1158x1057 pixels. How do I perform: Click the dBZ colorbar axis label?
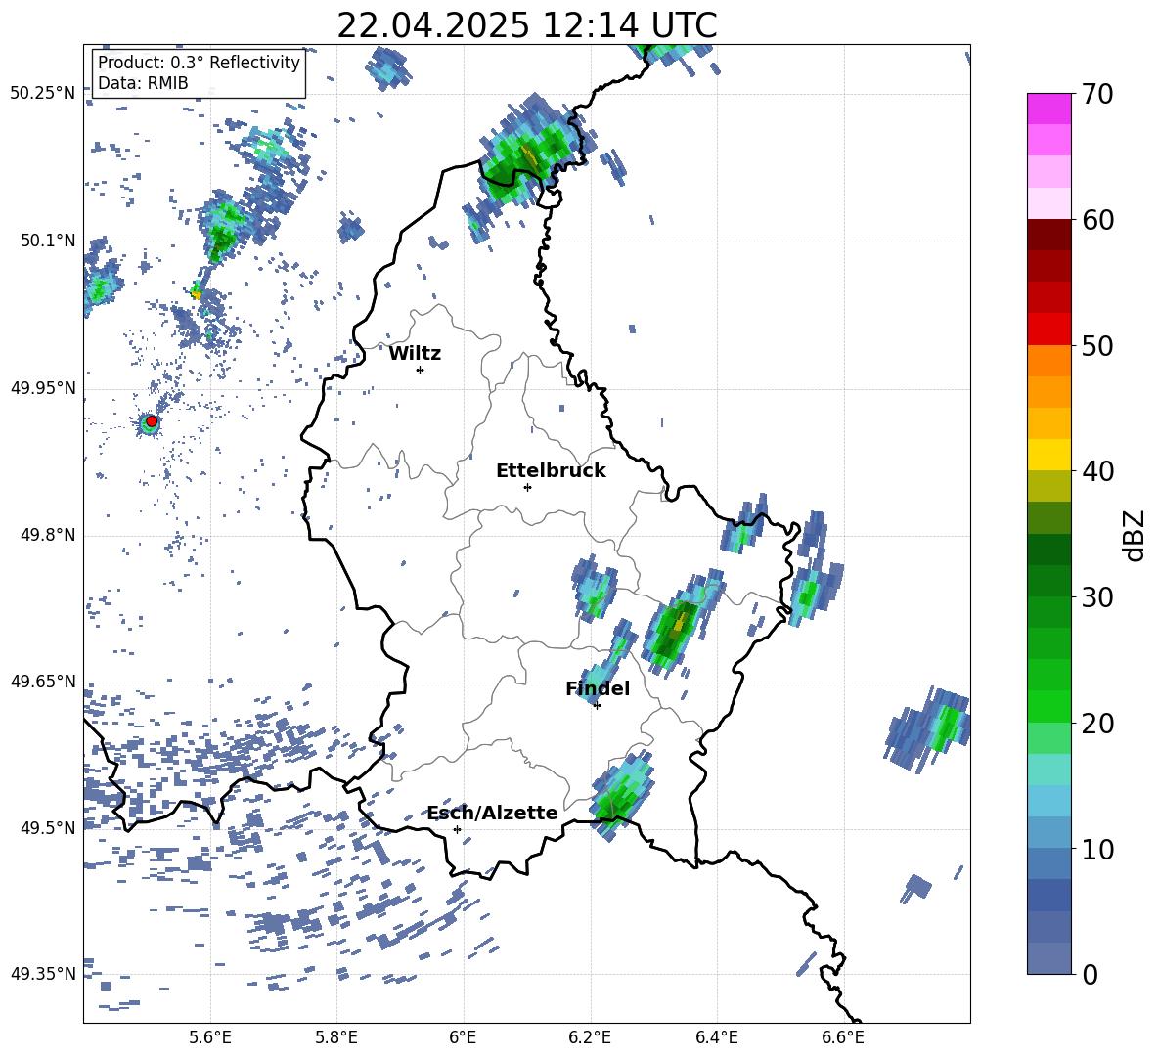point(1135,535)
